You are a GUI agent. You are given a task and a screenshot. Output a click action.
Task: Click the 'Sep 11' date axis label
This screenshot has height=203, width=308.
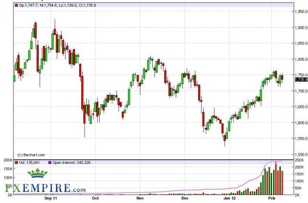click(x=51, y=198)
